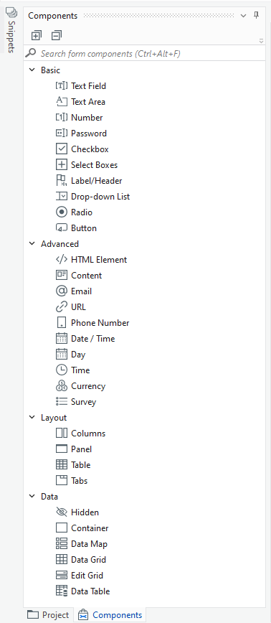The width and height of the screenshot is (271, 623).
Task: Select the Checkbox component icon
Action: click(x=62, y=149)
